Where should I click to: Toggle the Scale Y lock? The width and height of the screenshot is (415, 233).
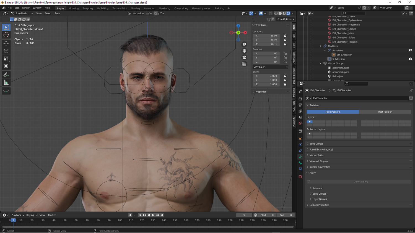click(x=285, y=80)
